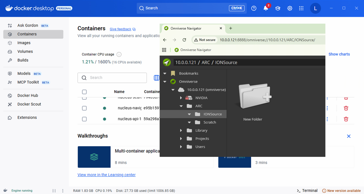Open Docker Scout in sidebar
Screen dimensions: 364x194
(33, 104)
